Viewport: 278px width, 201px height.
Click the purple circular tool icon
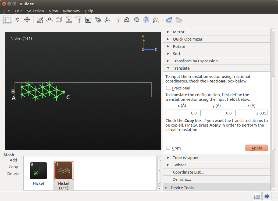click(146, 20)
